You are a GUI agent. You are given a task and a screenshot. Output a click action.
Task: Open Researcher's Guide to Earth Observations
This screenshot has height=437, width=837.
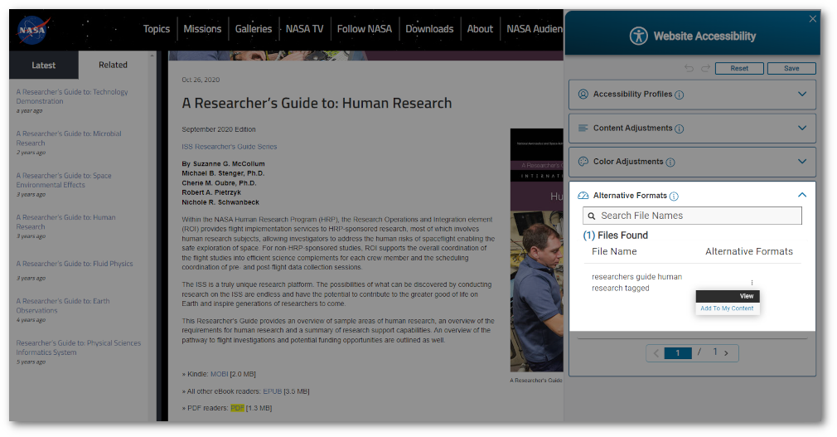(63, 306)
